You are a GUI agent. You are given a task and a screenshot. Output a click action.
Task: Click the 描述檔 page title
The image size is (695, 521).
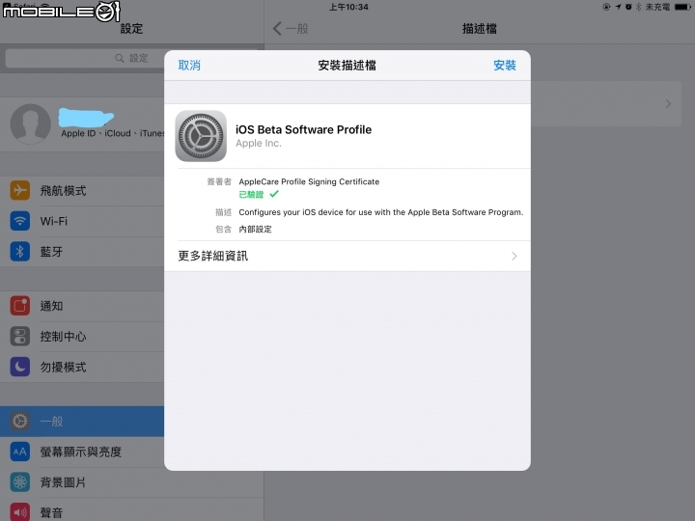pos(480,29)
